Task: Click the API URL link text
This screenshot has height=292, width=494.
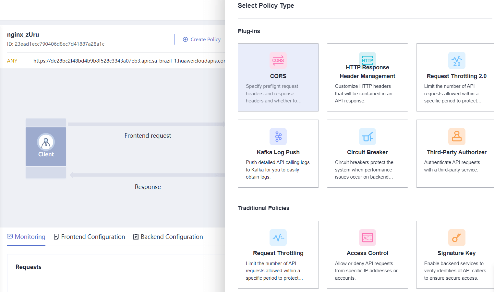Action: [x=129, y=61]
